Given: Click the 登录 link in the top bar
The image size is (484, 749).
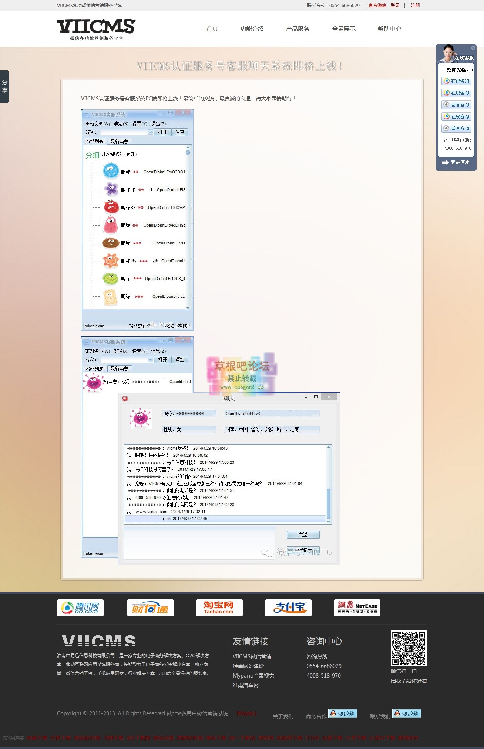Looking at the screenshot, I should [395, 6].
